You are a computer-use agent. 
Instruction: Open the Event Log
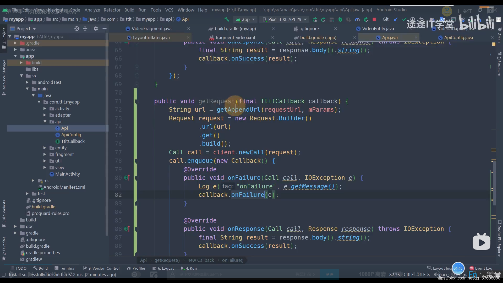point(481,268)
